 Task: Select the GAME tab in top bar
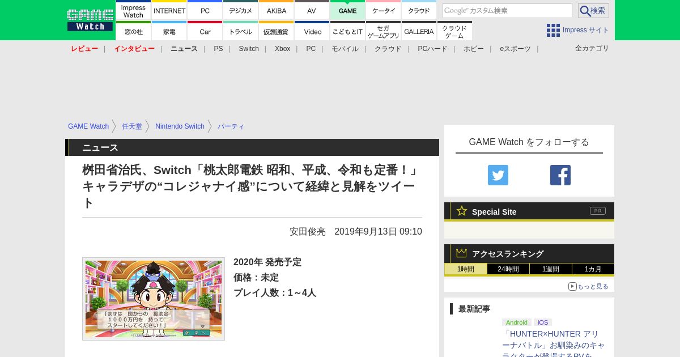[347, 10]
